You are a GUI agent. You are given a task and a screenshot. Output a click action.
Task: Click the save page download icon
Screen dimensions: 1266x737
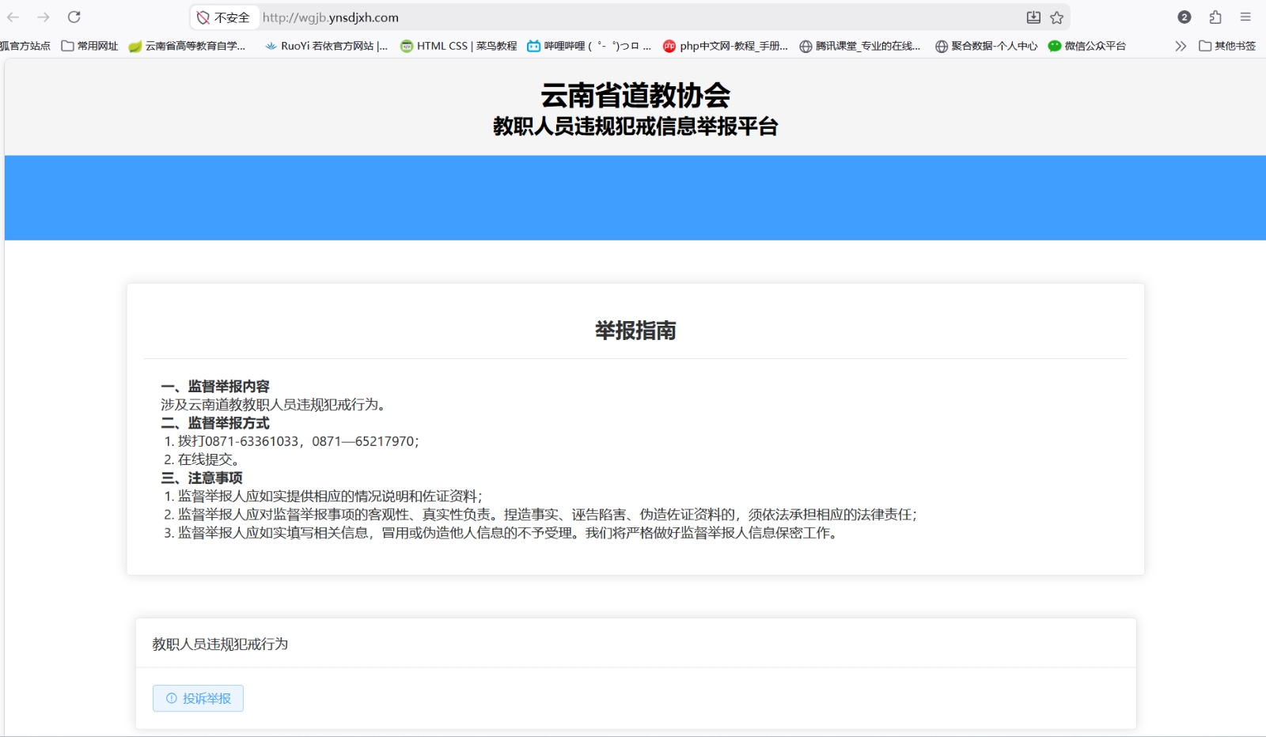(1033, 17)
